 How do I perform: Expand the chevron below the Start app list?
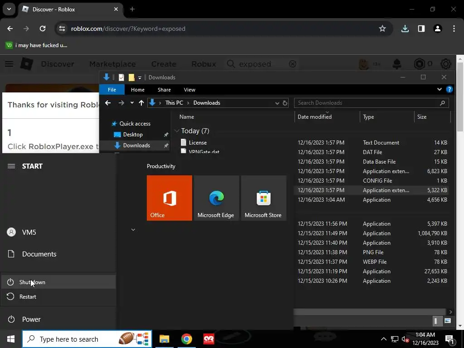(133, 230)
